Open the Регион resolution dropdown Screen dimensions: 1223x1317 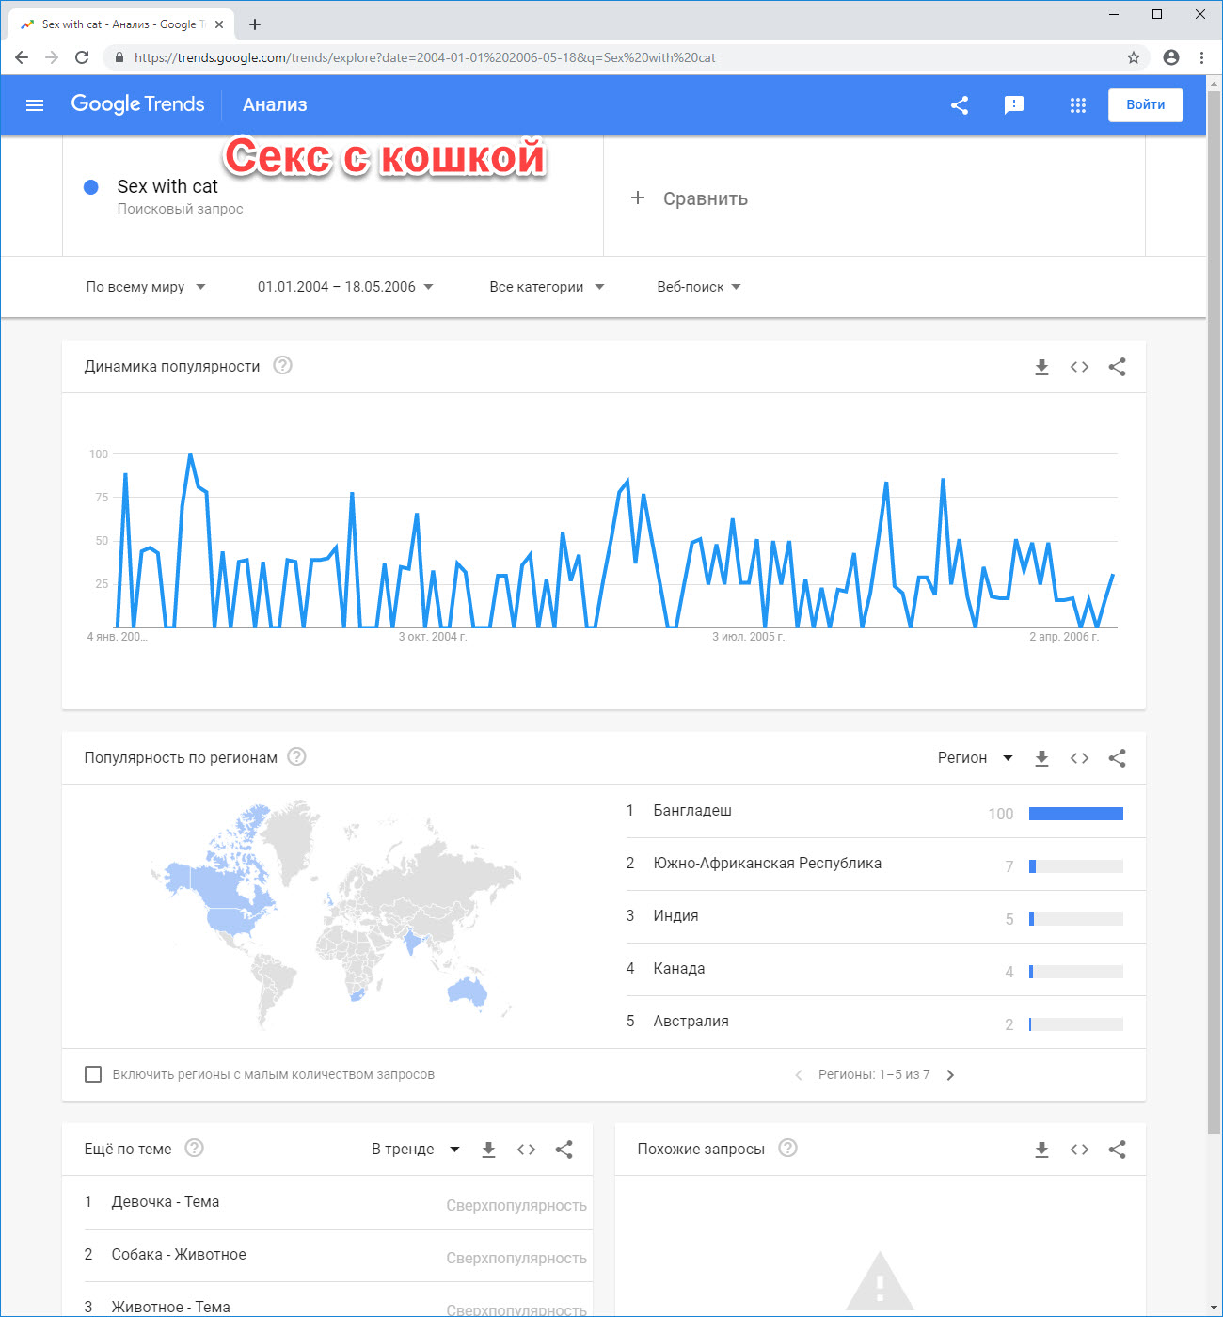pos(975,758)
